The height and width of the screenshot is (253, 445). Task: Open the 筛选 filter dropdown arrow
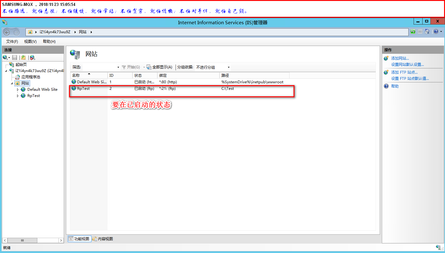tap(118, 67)
